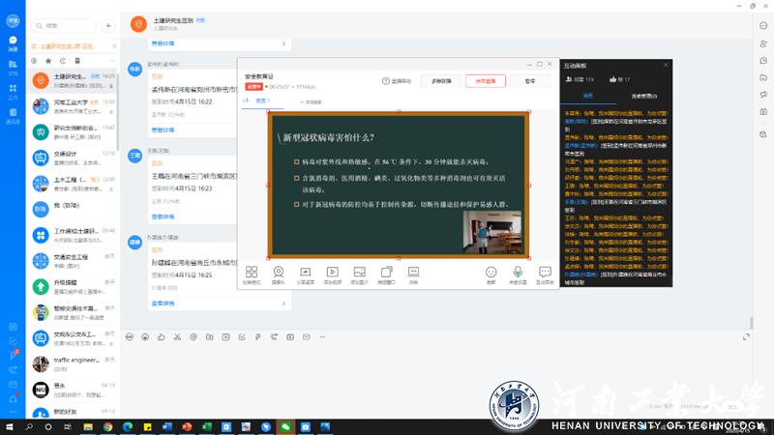The height and width of the screenshot is (435, 774).
Task: Click the view details link under the 16:22 check-in
Action: tap(163, 130)
